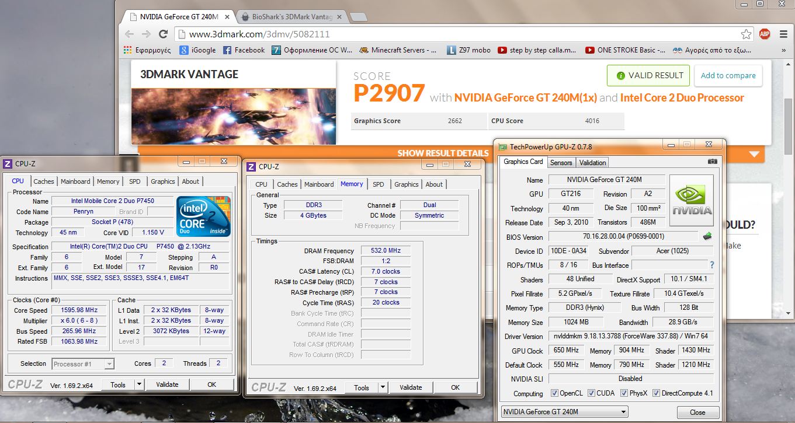Open SPD tab in CPU-Z Memory window
The height and width of the screenshot is (423, 795).
pos(379,184)
